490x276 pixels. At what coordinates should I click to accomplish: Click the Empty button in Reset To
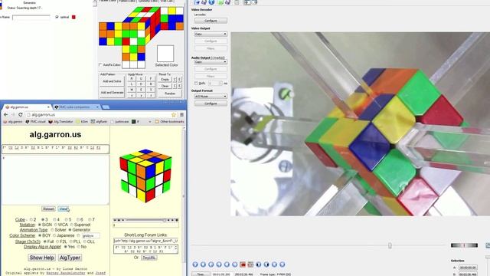165,80
